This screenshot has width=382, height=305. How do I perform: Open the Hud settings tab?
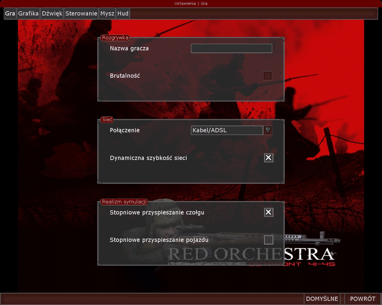pyautogui.click(x=123, y=13)
